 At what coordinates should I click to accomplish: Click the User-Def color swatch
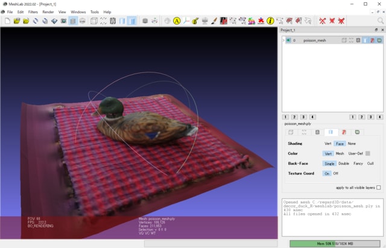pyautogui.click(x=368, y=153)
